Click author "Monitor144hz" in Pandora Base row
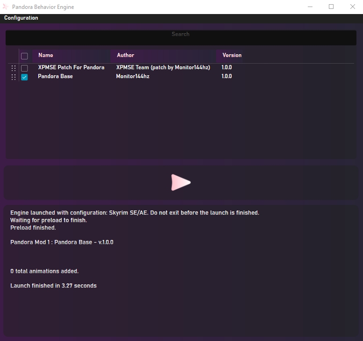The height and width of the screenshot is (341, 363). click(133, 76)
